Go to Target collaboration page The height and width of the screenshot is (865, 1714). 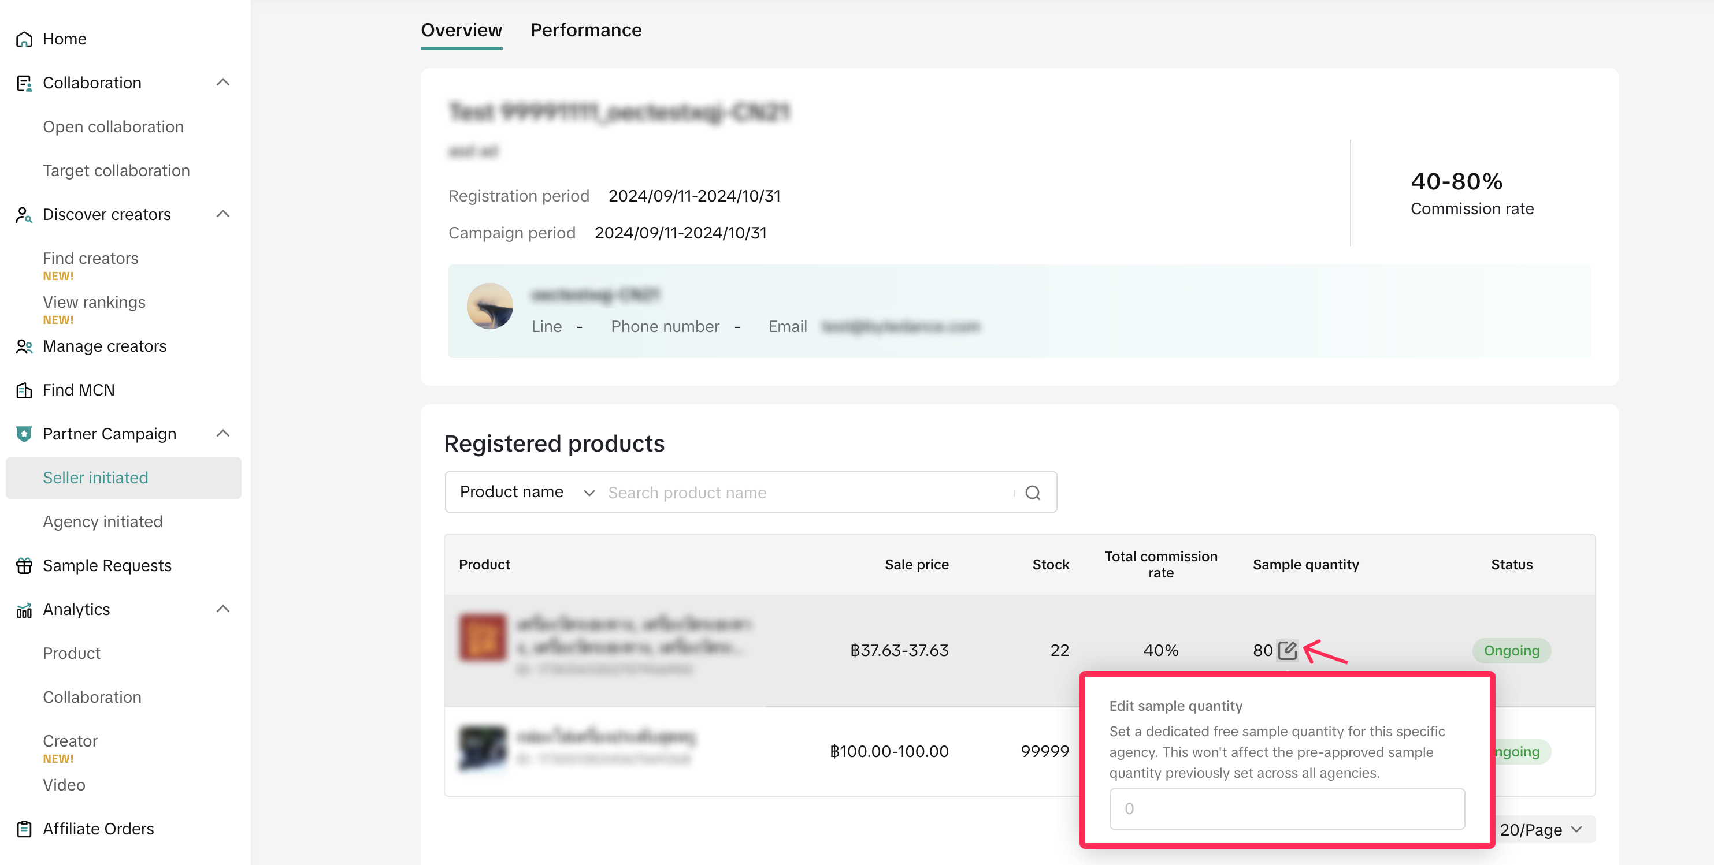click(x=116, y=171)
